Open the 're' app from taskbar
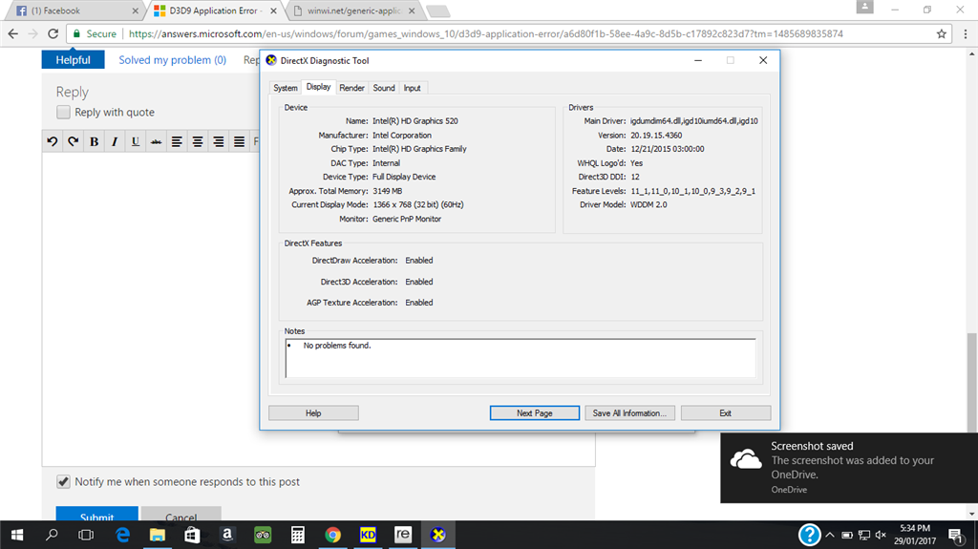978x549 pixels. tap(403, 535)
